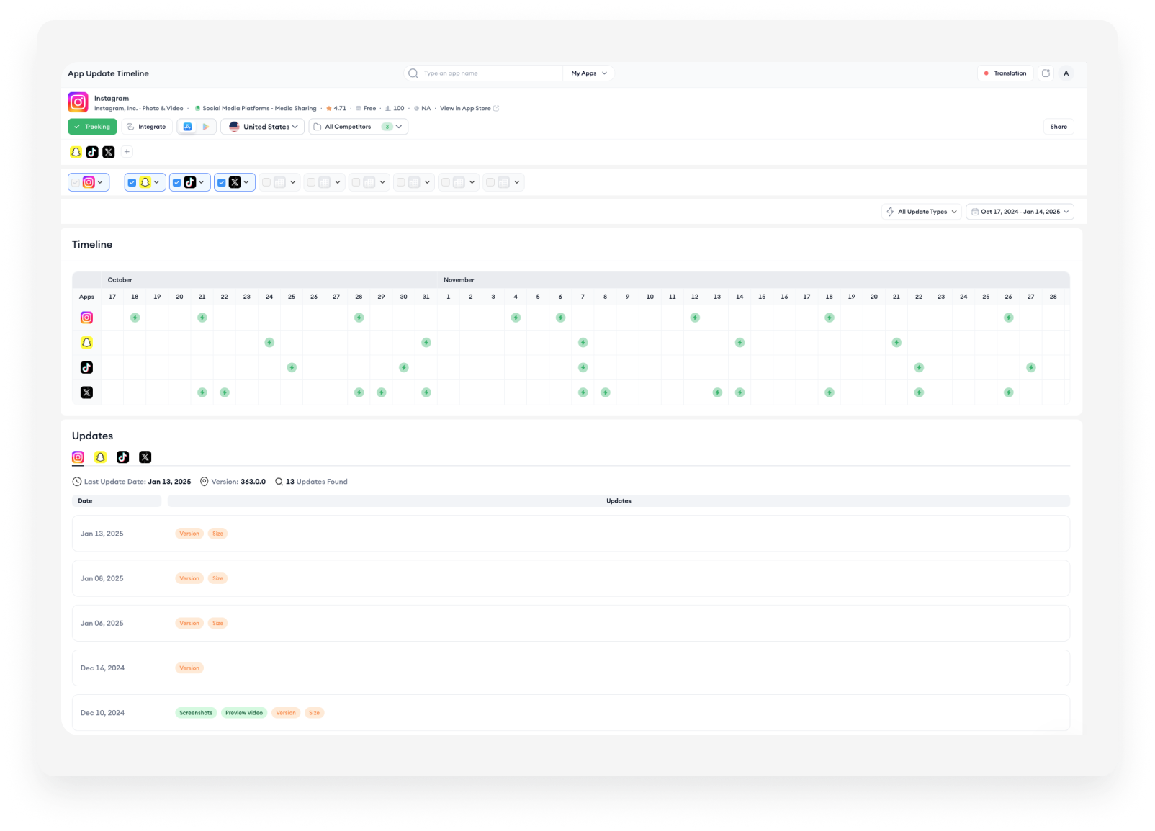Expand the Snapchat filter chevron
The image size is (1155, 831).
coord(156,183)
